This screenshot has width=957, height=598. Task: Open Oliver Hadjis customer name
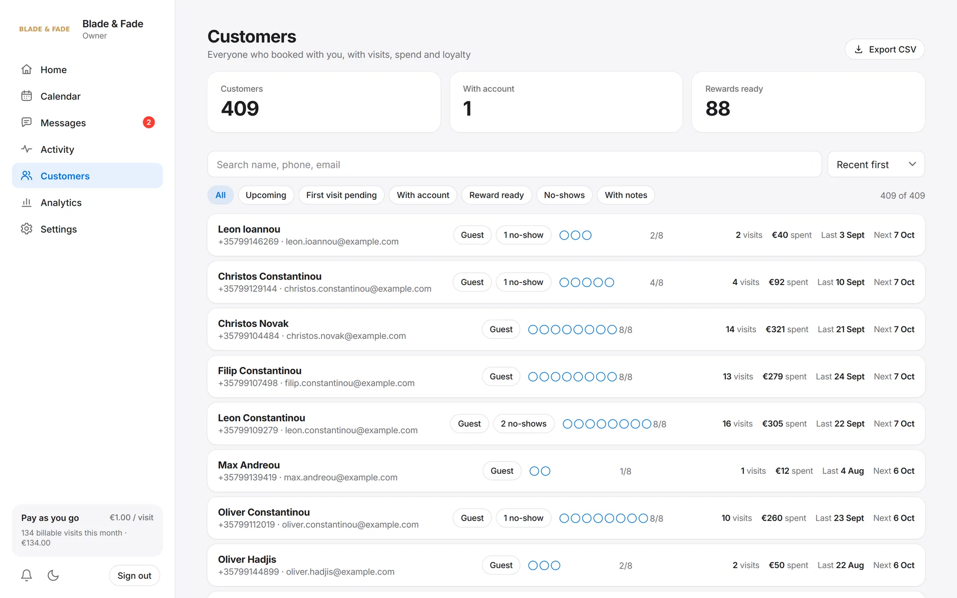pyautogui.click(x=247, y=560)
